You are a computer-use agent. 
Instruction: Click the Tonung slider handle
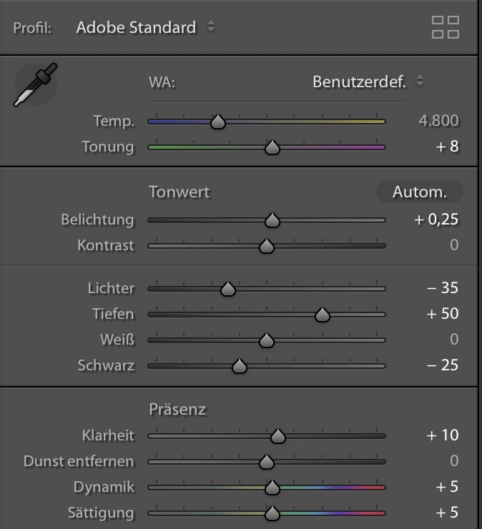pyautogui.click(x=272, y=148)
